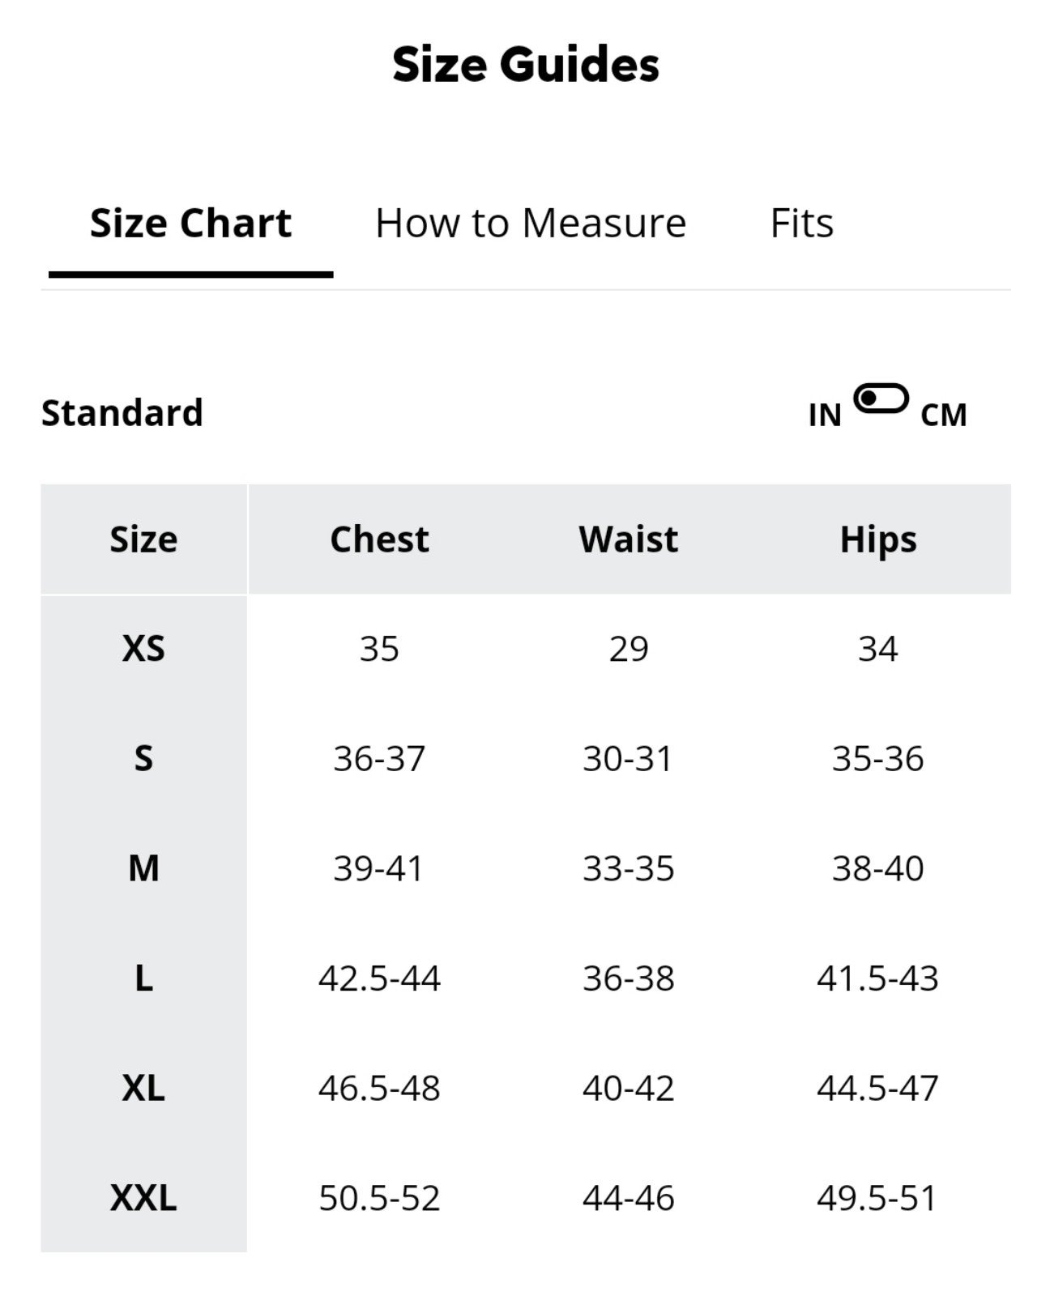This screenshot has width=1050, height=1296.
Task: Click the Size column header
Action: [x=143, y=539]
